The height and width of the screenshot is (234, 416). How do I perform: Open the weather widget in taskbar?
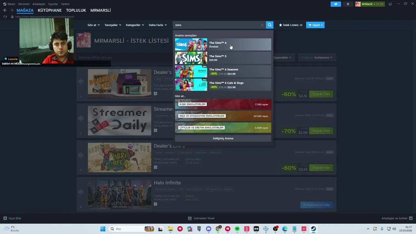point(12,229)
